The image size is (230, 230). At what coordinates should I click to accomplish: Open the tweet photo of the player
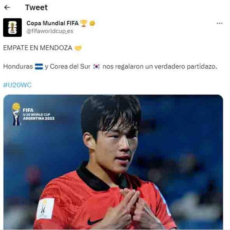click(113, 162)
